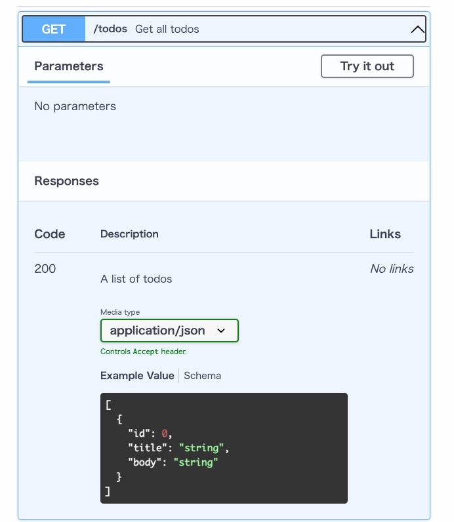Click the Get all todos summary text
454x522 pixels.
click(167, 29)
